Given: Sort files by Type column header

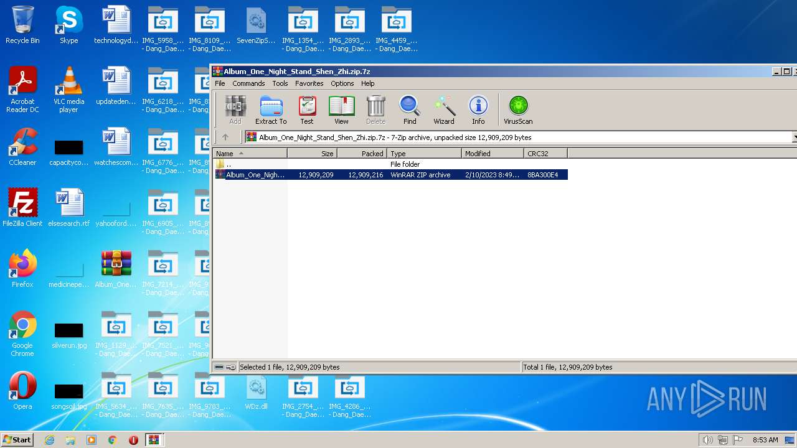Looking at the screenshot, I should point(424,154).
